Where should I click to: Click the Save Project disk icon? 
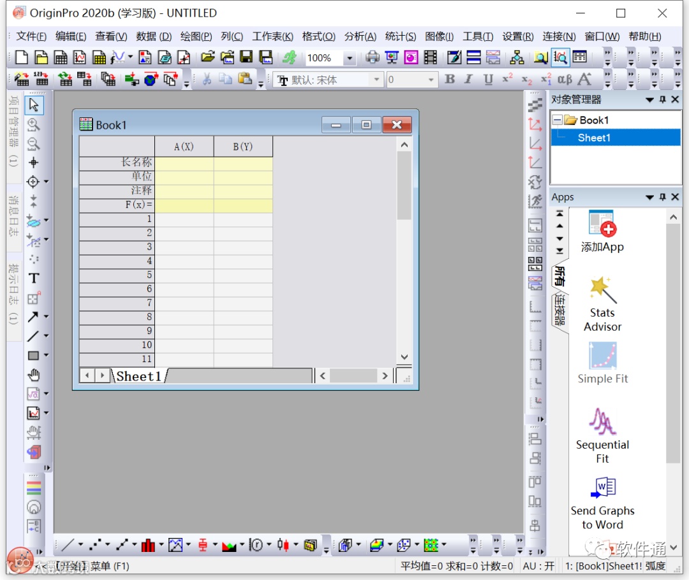pyautogui.click(x=246, y=57)
